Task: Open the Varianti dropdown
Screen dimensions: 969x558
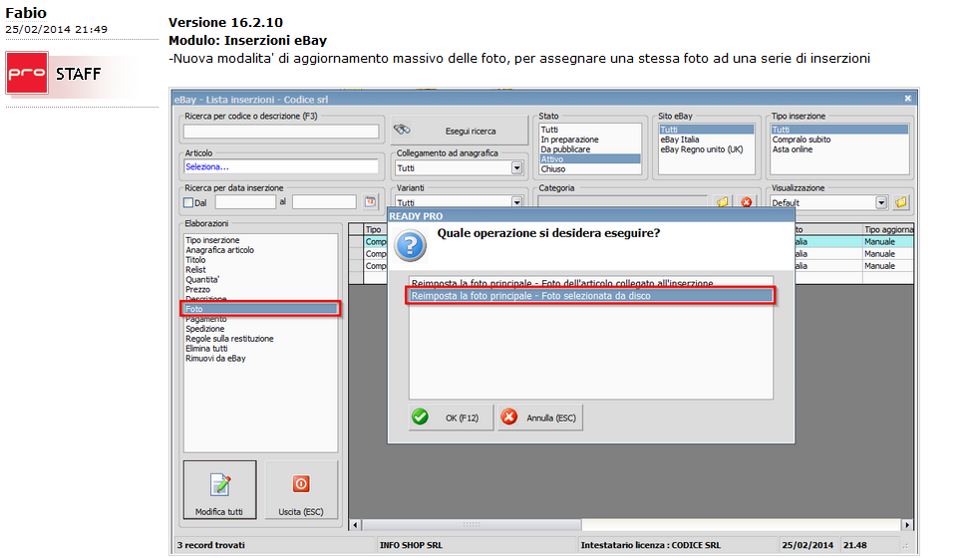Action: coord(516,202)
